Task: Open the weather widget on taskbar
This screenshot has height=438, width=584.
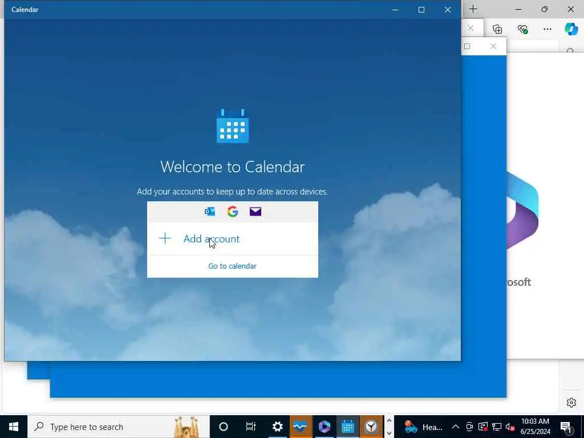Action: [424, 427]
